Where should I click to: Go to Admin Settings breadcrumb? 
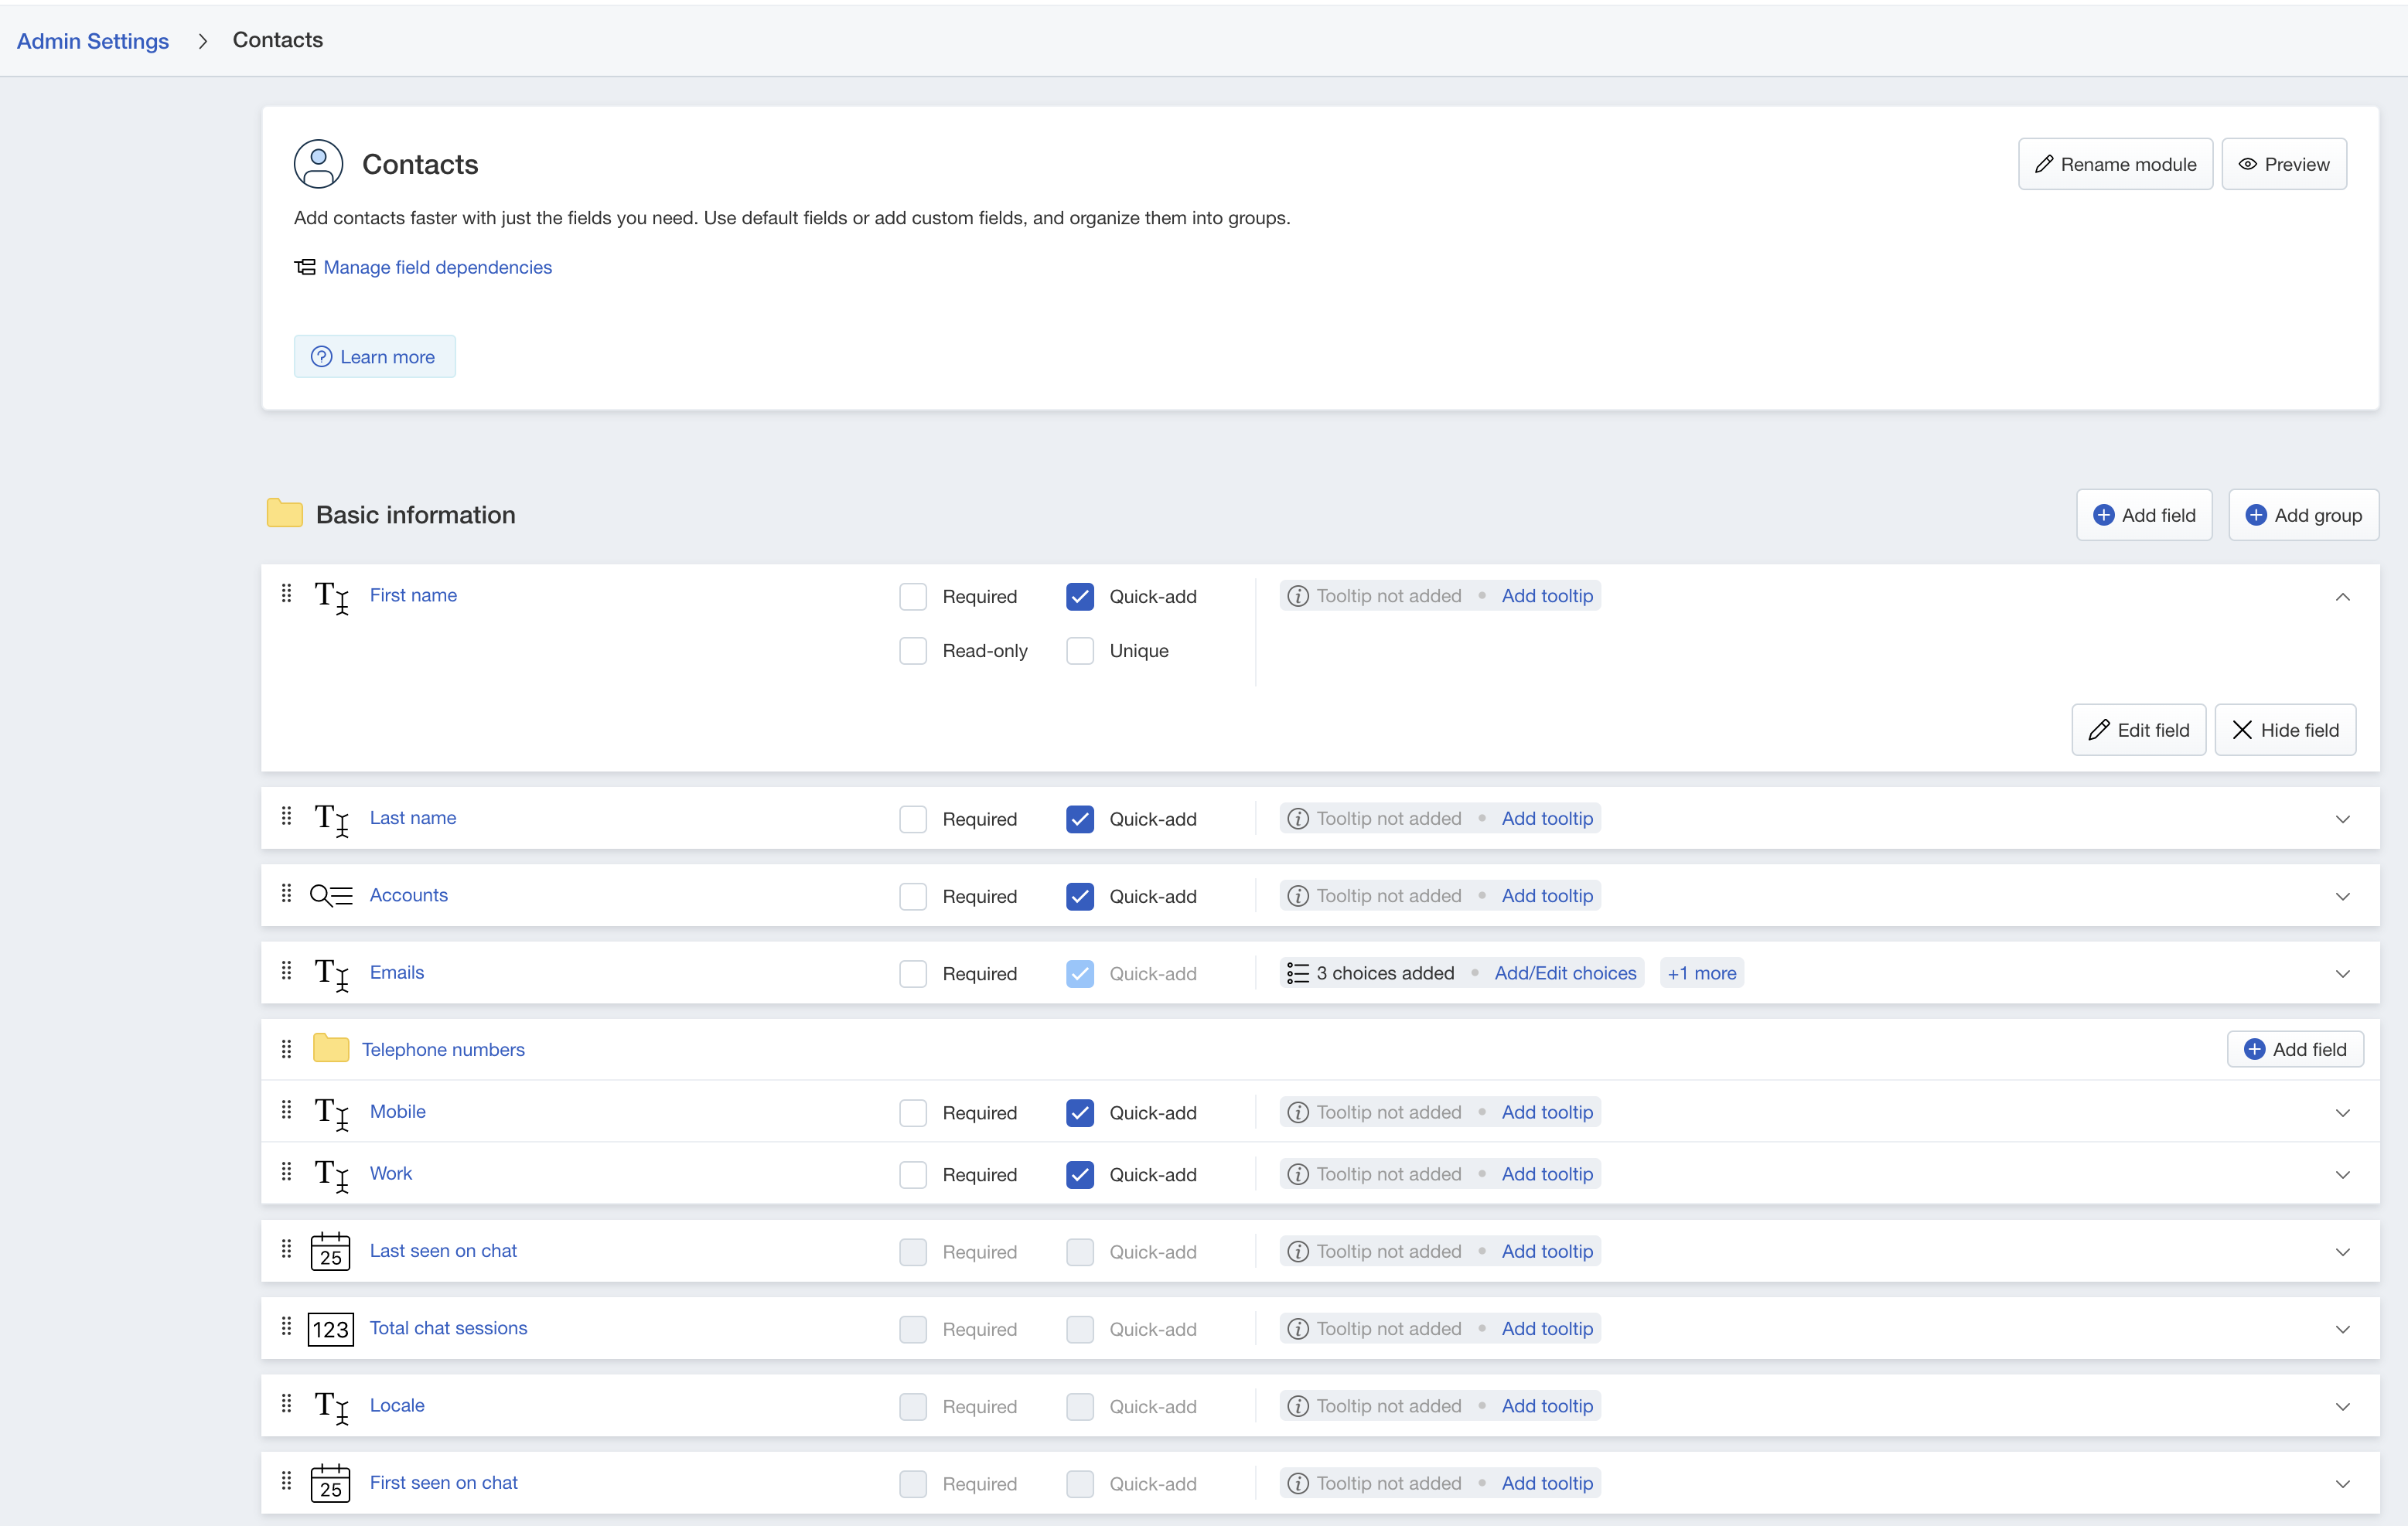click(x=93, y=41)
